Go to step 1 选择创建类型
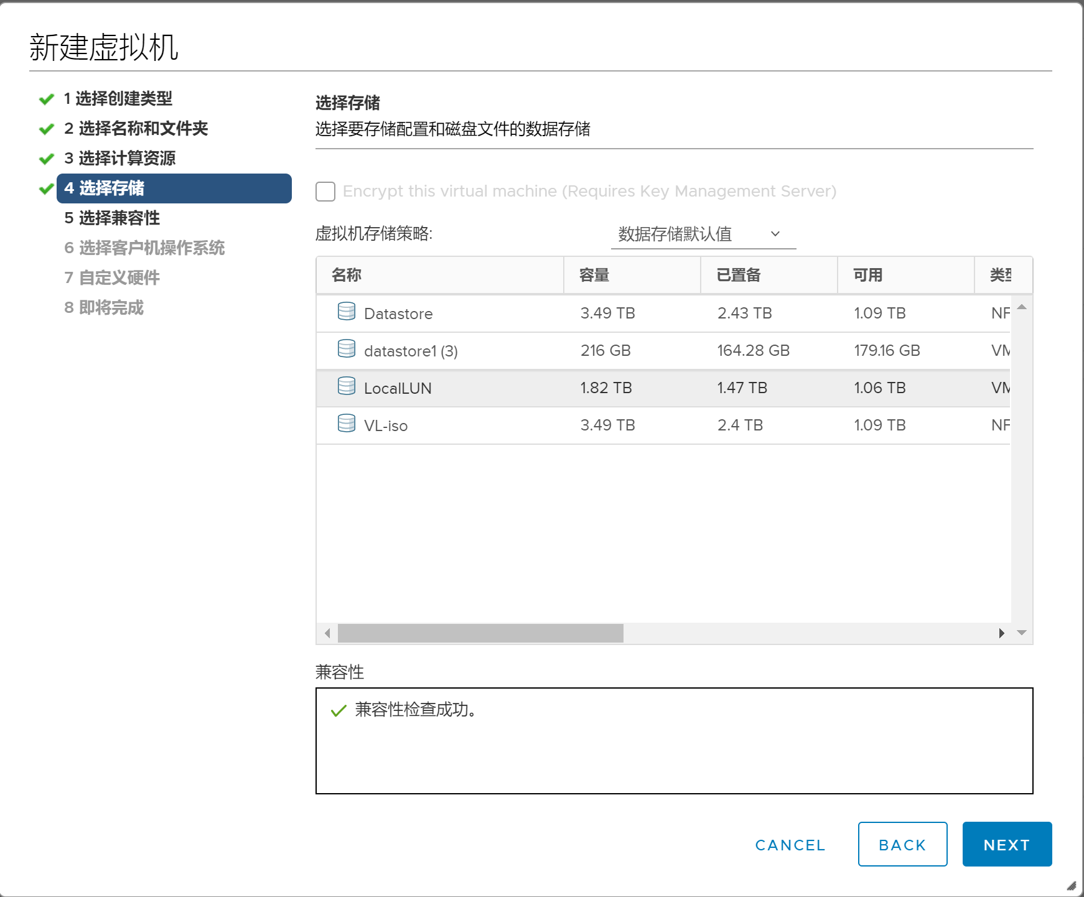The width and height of the screenshot is (1084, 897). click(x=118, y=99)
